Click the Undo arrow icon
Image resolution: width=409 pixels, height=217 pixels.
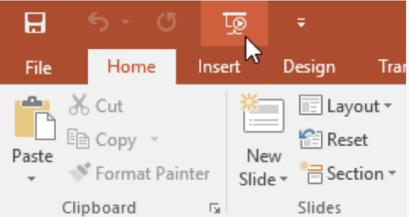98,22
